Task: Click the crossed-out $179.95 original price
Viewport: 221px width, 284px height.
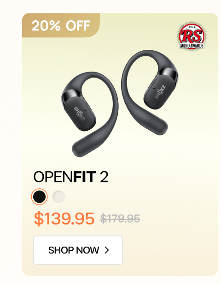Action: pos(120,218)
